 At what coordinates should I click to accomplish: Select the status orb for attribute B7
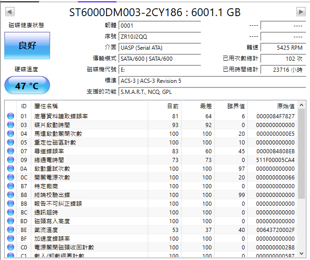pos(11,186)
